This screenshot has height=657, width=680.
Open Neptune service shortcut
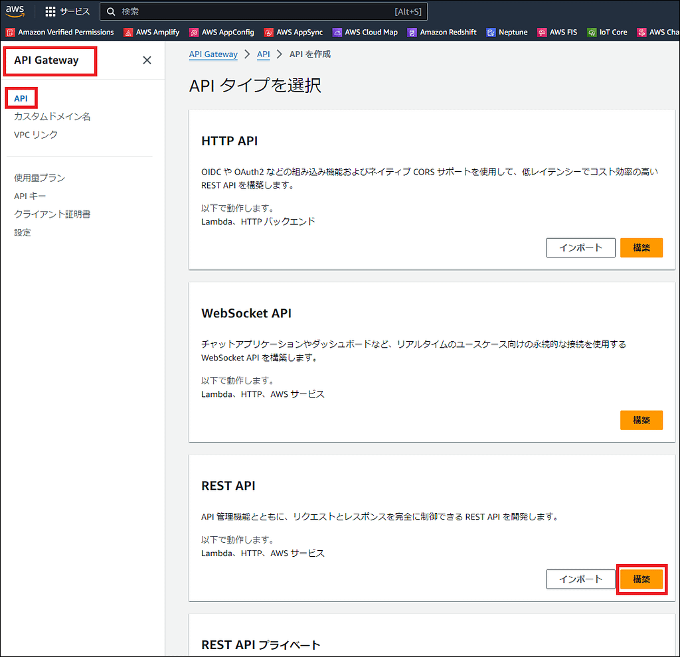click(507, 32)
